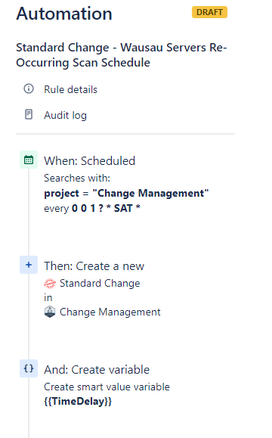Click the {{TimeDelay}} smart value name
Viewport: 272px width, 438px height.
point(78,402)
